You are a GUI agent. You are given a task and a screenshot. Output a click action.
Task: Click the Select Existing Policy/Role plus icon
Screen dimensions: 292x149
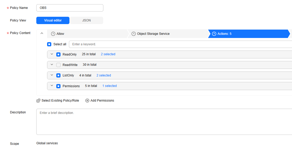38,101
